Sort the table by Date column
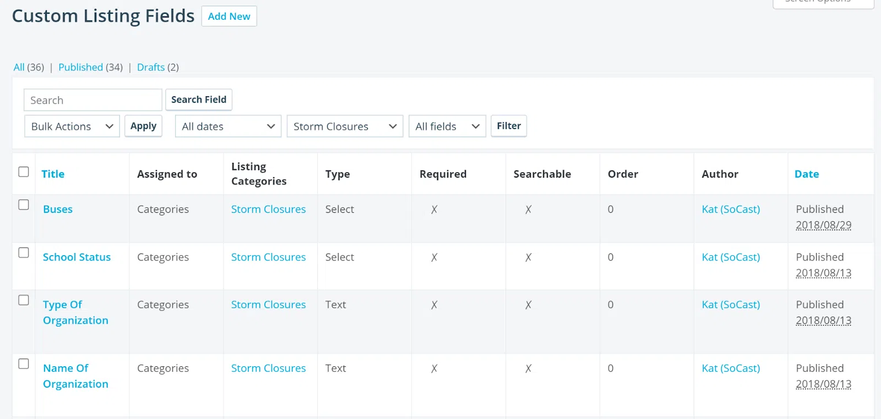This screenshot has height=419, width=881. point(806,174)
